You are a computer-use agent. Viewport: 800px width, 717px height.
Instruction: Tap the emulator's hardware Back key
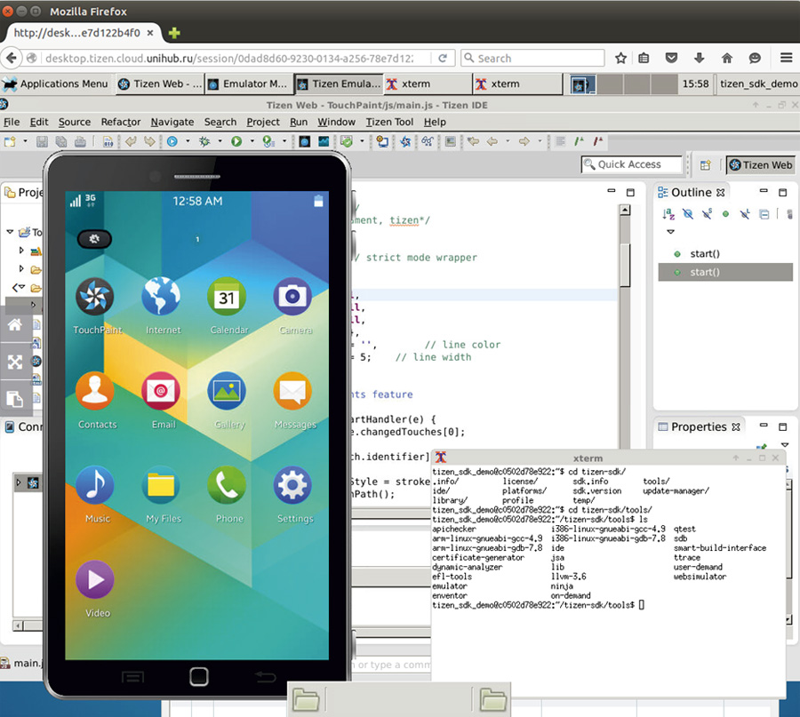point(265,677)
